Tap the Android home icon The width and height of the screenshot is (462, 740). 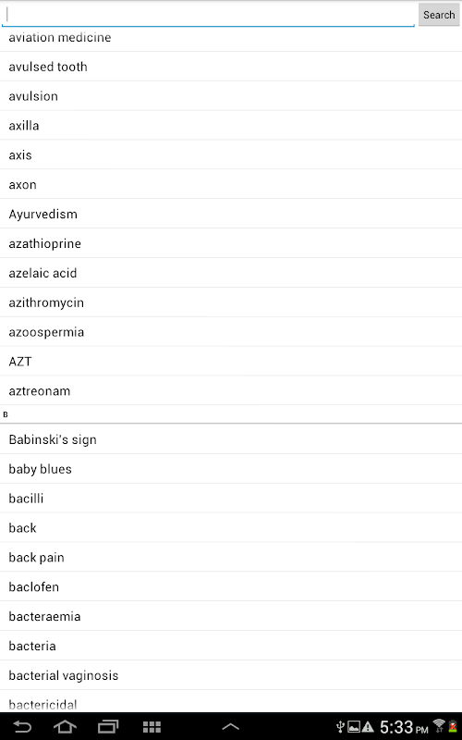(65, 727)
